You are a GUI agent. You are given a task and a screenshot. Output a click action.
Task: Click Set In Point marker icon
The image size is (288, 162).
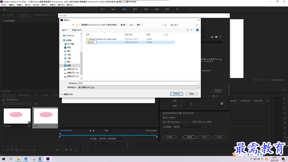click(90, 130)
